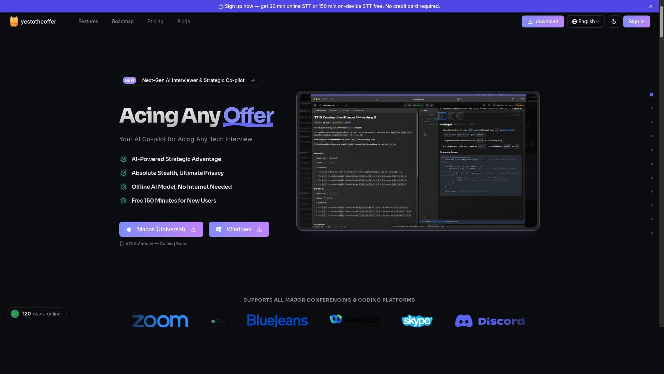Open the Next-Gen AI Interviewer announcement

tap(191, 80)
